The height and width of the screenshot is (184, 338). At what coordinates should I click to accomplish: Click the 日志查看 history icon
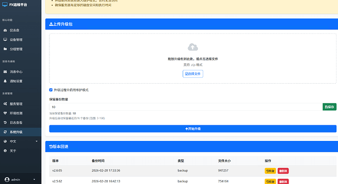click(x=5, y=123)
